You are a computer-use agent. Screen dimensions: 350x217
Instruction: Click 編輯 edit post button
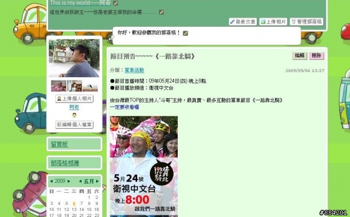click(300, 56)
